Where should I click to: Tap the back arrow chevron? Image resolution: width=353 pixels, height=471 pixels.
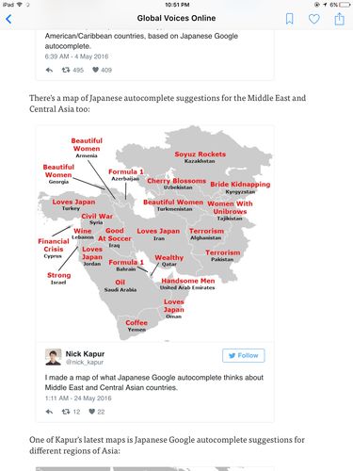[8, 19]
